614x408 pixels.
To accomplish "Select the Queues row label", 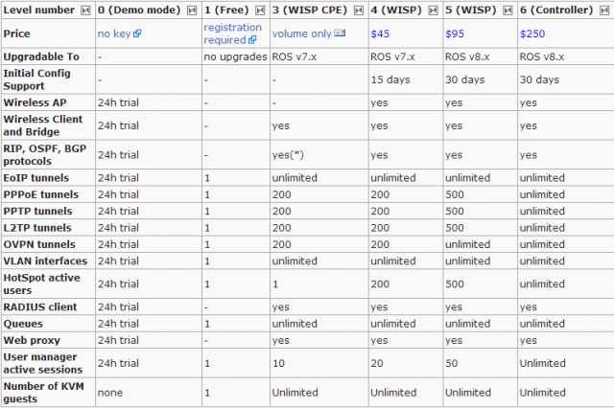I will click(x=23, y=324).
